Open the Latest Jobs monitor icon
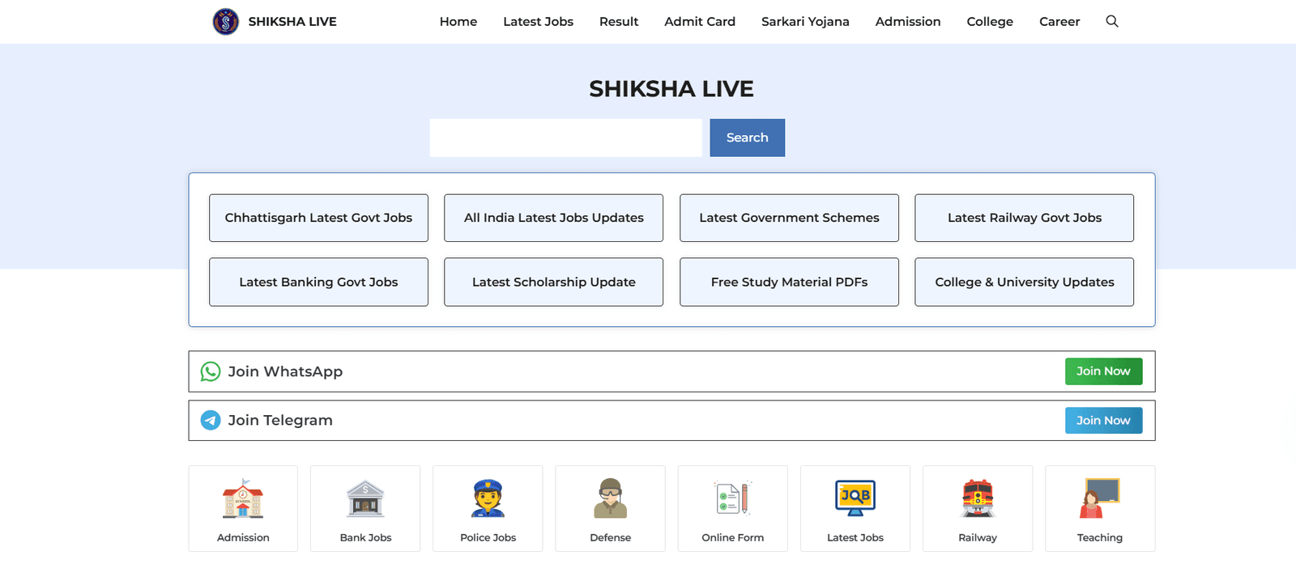The width and height of the screenshot is (1296, 564). (x=855, y=498)
